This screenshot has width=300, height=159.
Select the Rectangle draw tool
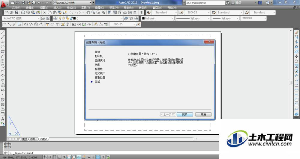[3, 52]
